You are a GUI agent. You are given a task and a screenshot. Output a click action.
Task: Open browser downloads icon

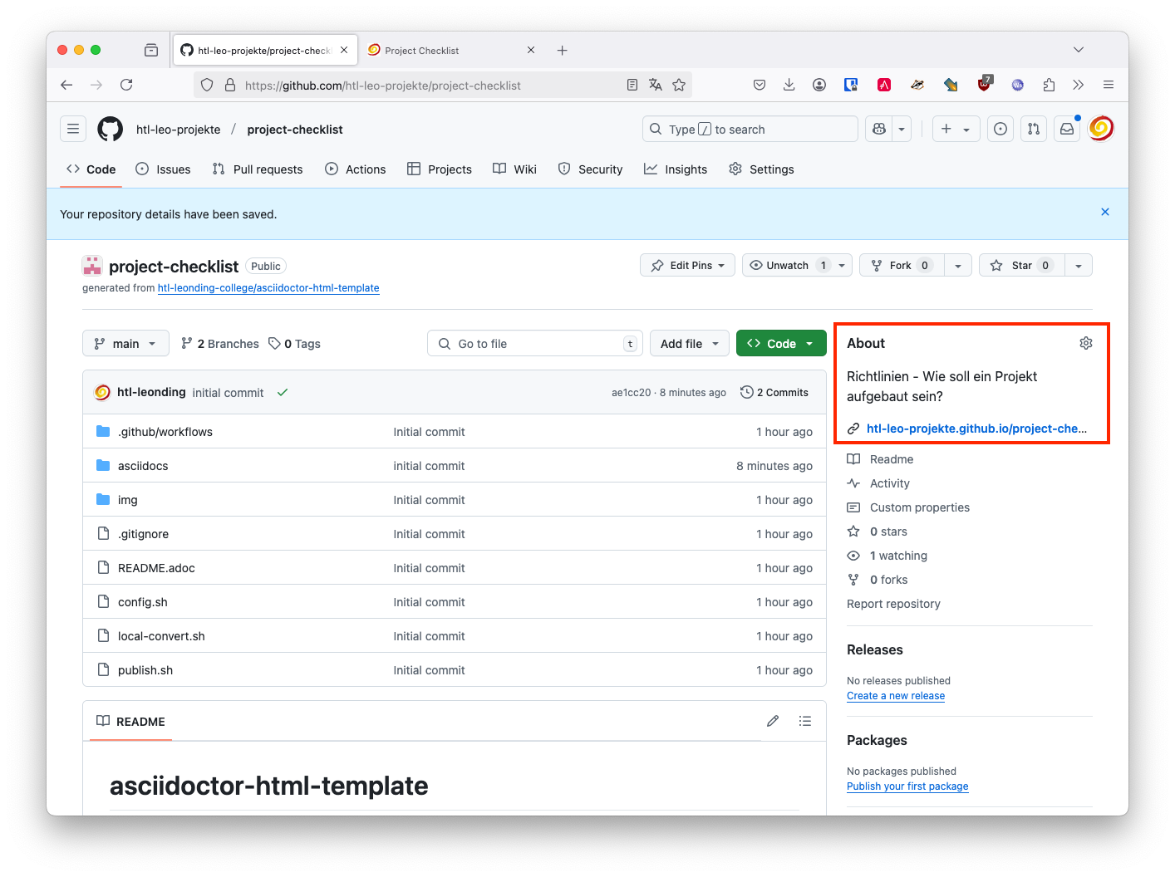coord(789,85)
